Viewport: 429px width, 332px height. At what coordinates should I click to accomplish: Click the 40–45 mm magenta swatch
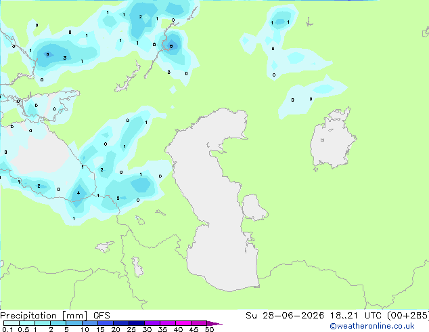pyautogui.click(x=183, y=323)
